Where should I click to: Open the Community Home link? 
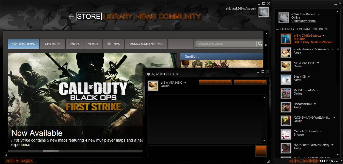(304, 21)
